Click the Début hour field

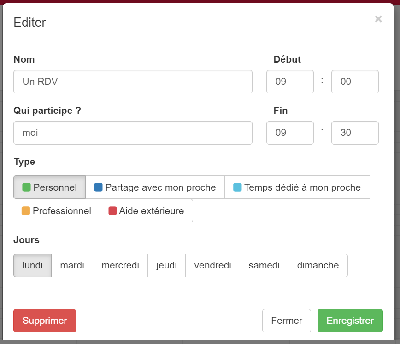[290, 82]
